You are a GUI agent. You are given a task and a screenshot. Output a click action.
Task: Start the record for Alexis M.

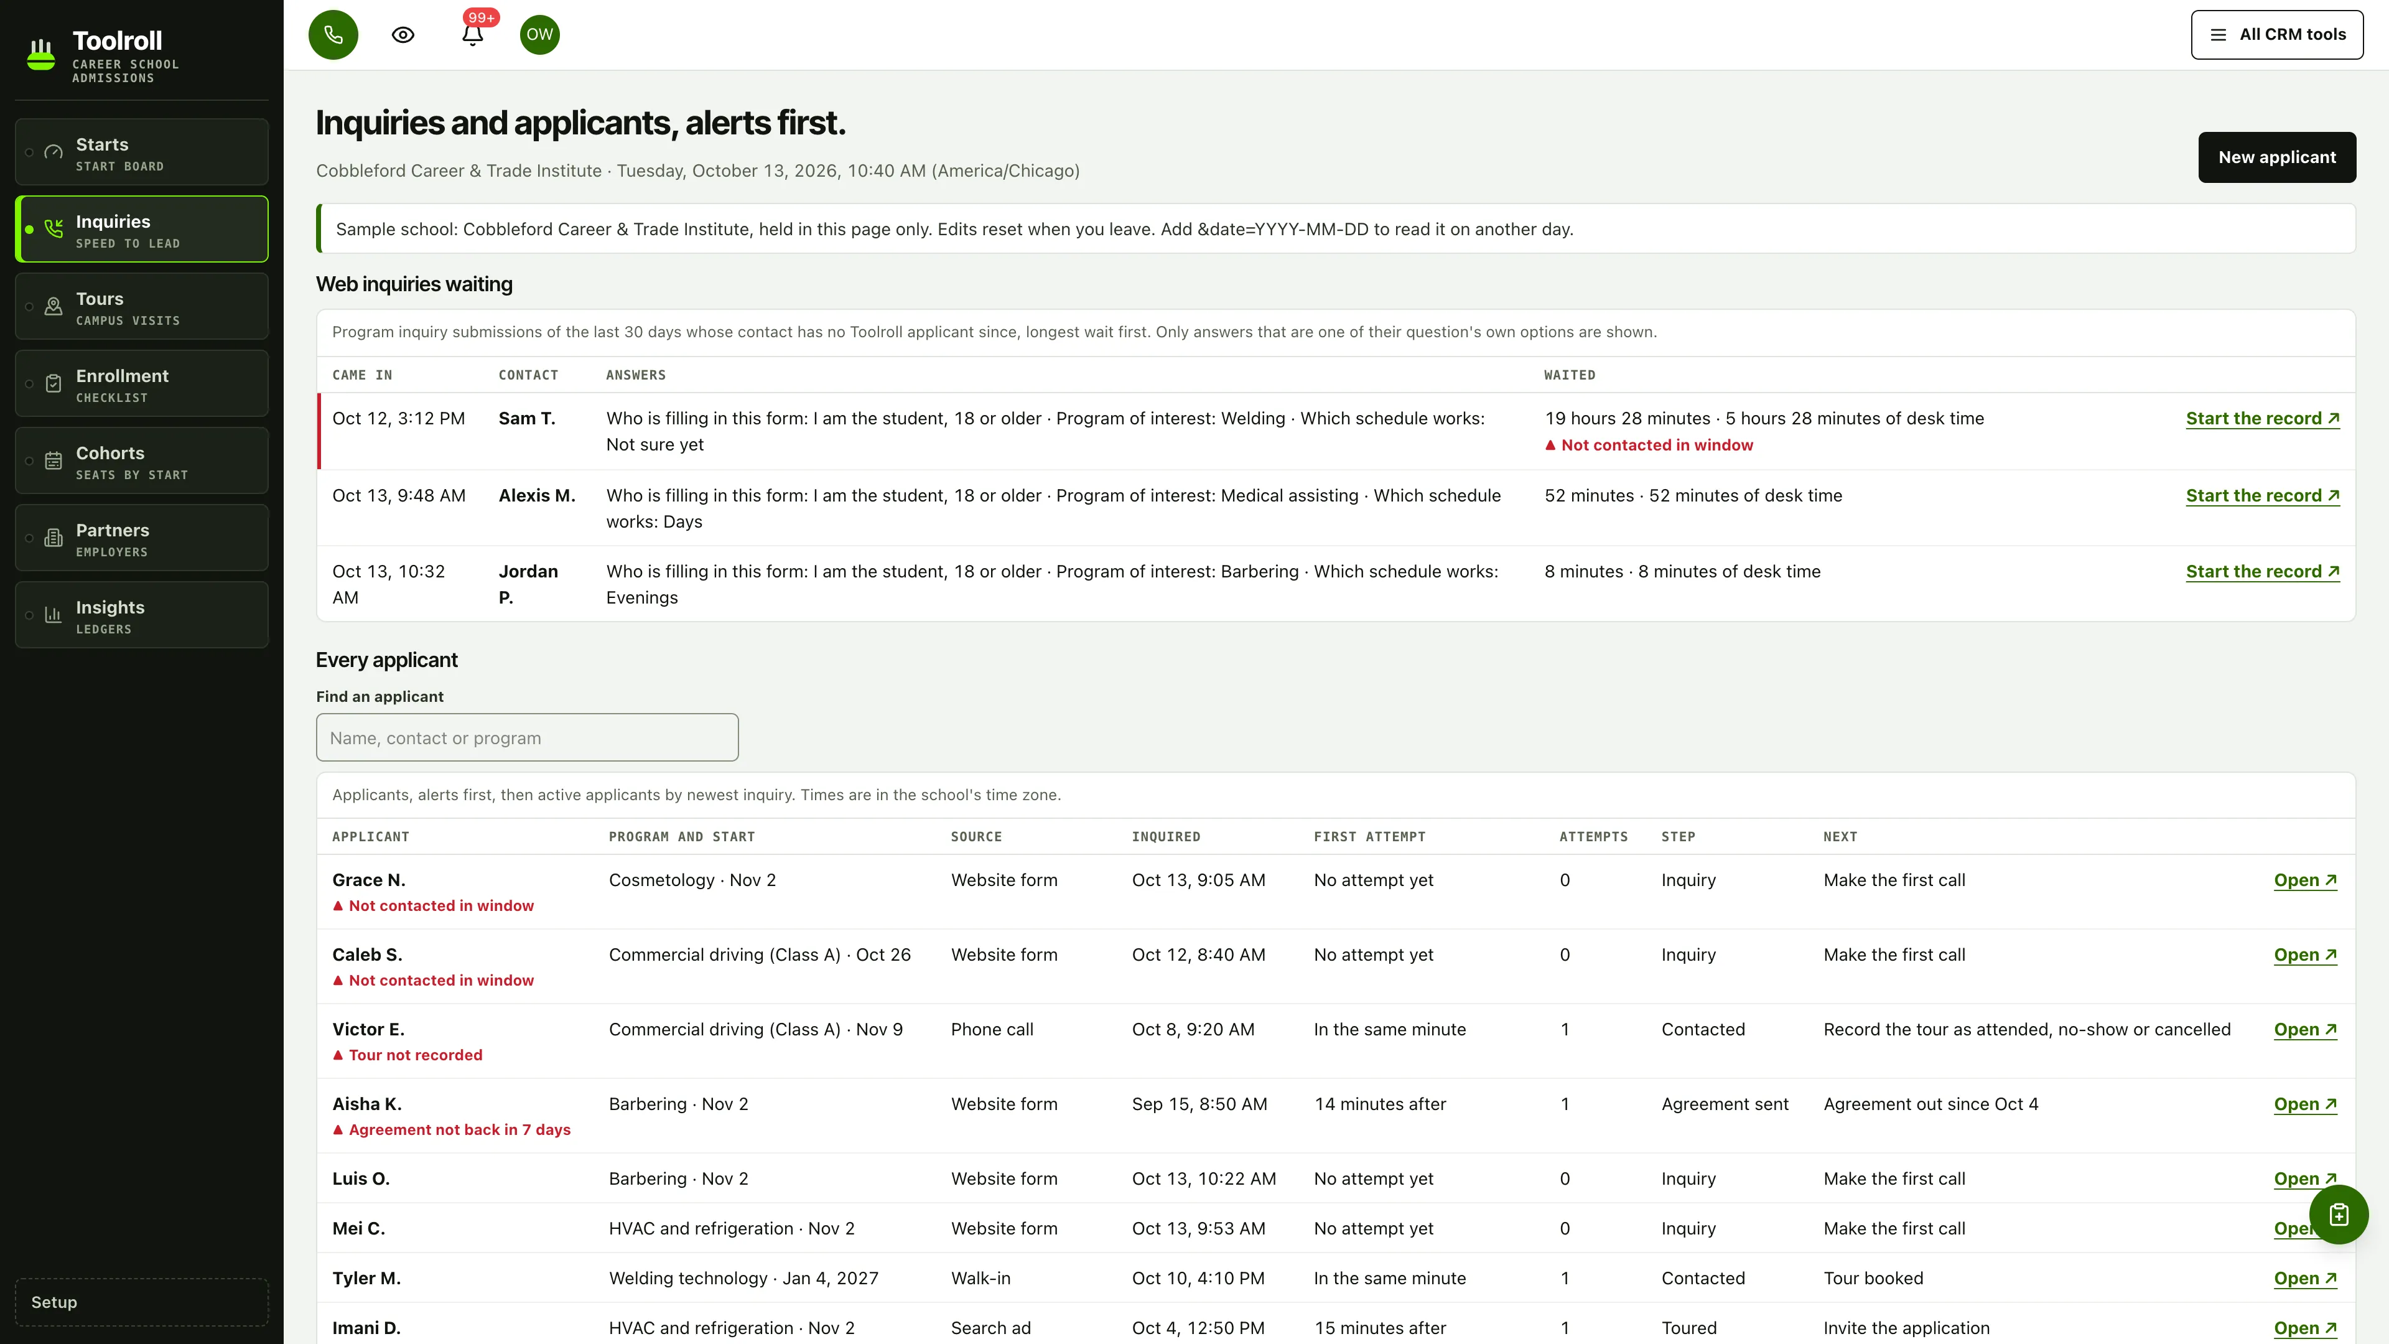tap(2262, 495)
